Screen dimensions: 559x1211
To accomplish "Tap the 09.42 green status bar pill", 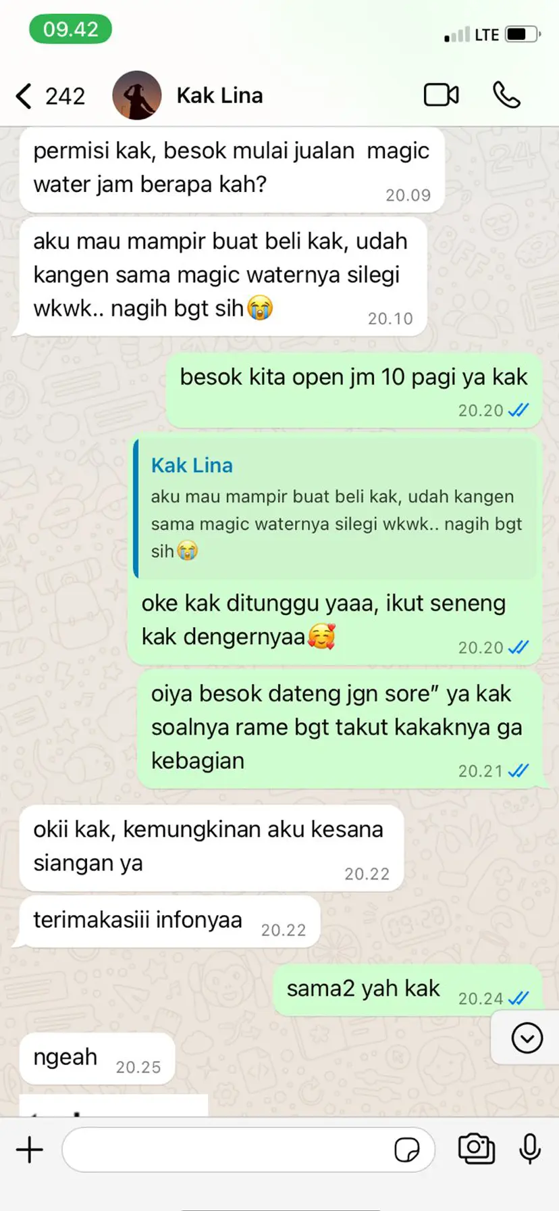I will pos(70,29).
